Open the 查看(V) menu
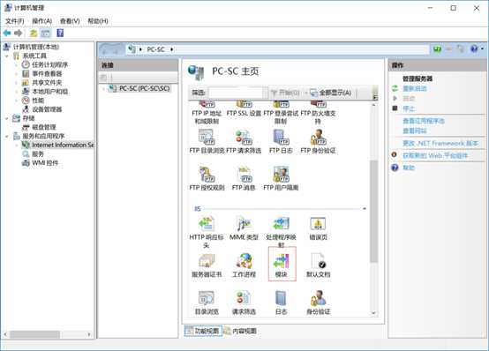489x351 pixels. (70, 21)
